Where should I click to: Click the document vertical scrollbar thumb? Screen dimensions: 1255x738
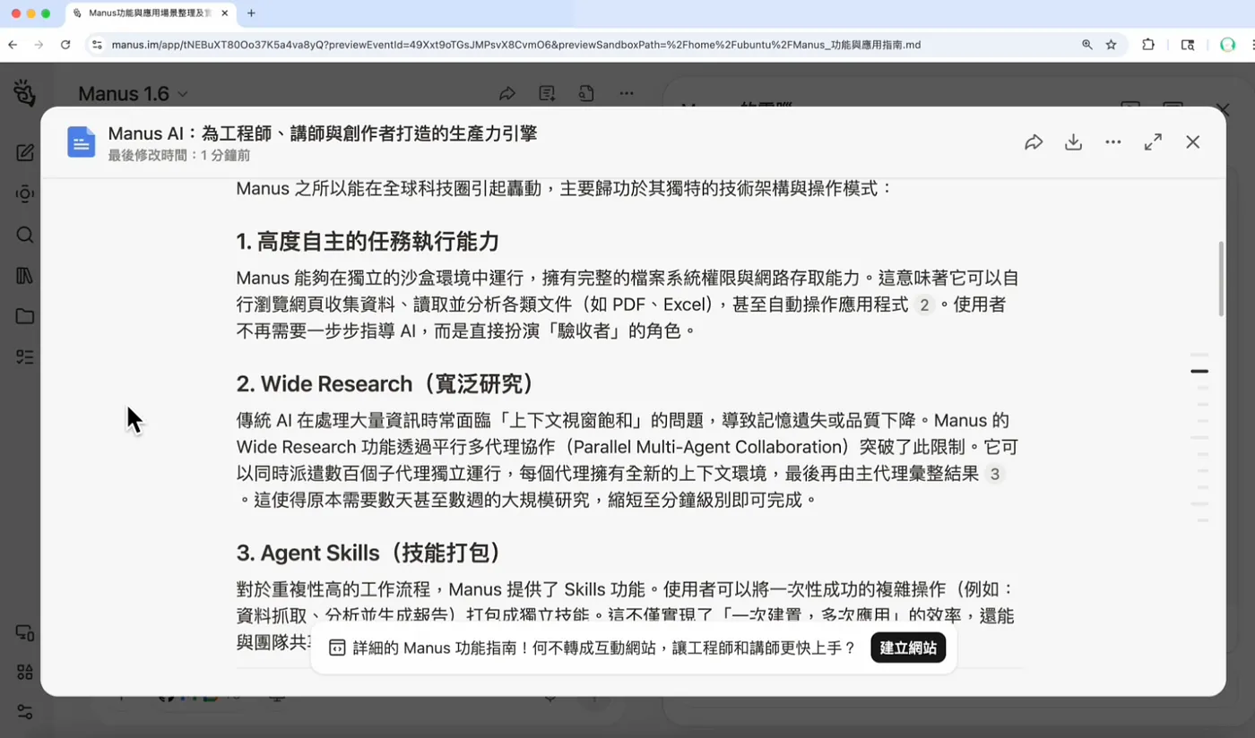point(1220,279)
